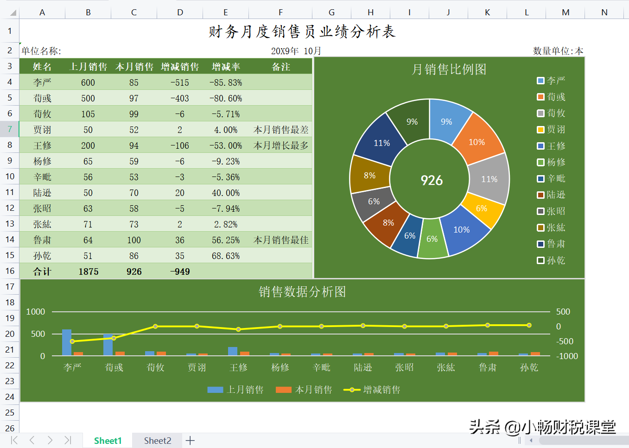Click the 增减销售 line marker in legend
629x448 pixels.
352,390
